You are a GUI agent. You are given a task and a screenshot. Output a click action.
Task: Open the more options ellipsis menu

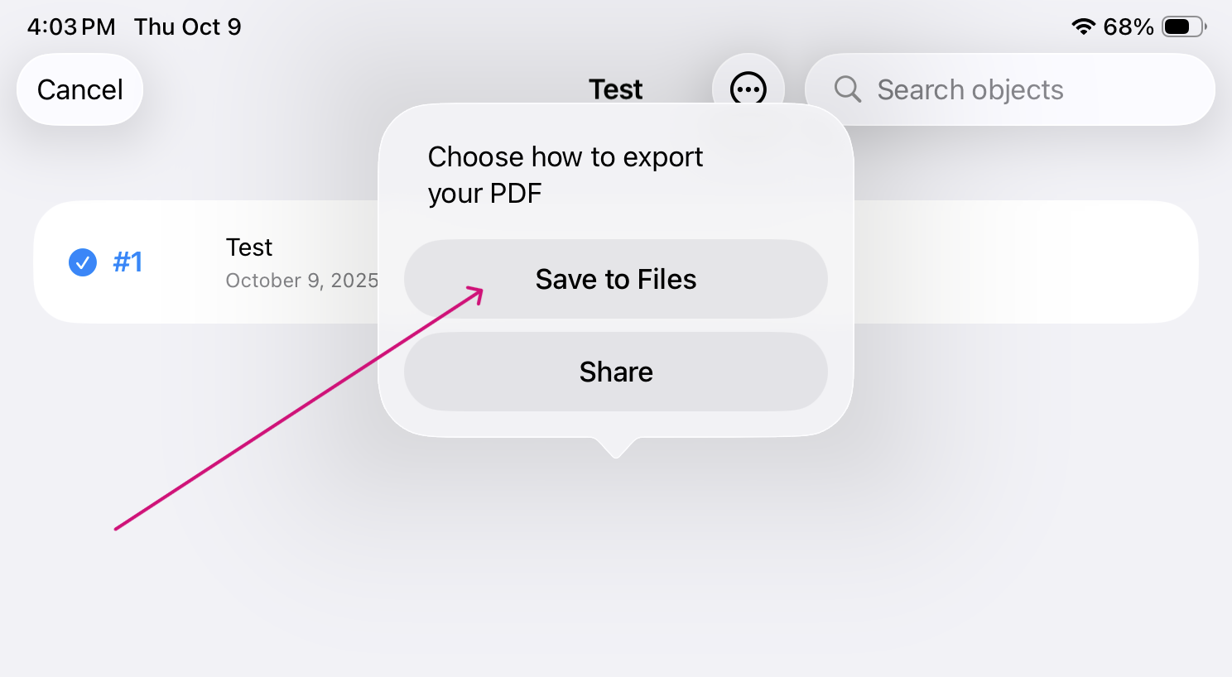pyautogui.click(x=748, y=88)
